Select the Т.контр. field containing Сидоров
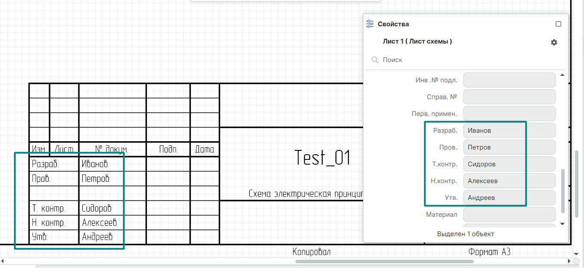The width and height of the screenshot is (584, 268). 509,164
